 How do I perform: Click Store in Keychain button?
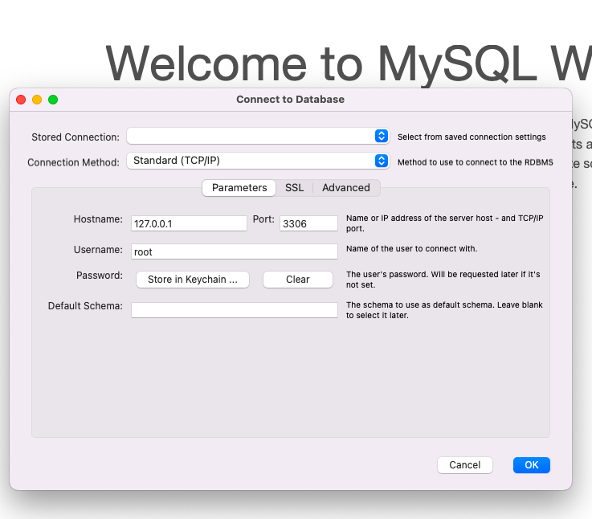[x=193, y=280]
